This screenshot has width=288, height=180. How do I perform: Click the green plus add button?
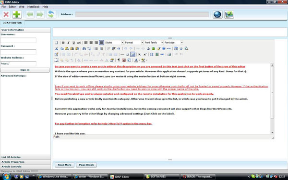coord(17,14)
